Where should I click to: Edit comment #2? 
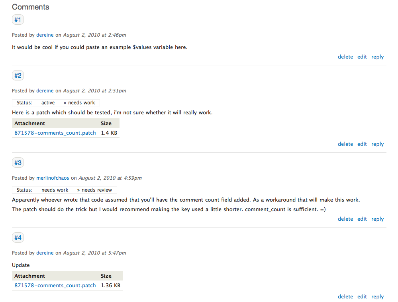coord(362,144)
